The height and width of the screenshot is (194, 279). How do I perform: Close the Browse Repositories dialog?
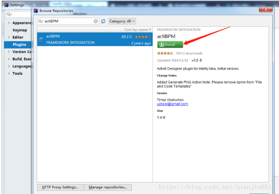tap(266, 9)
